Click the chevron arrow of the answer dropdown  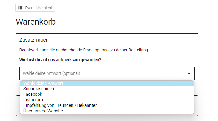pyautogui.click(x=189, y=73)
